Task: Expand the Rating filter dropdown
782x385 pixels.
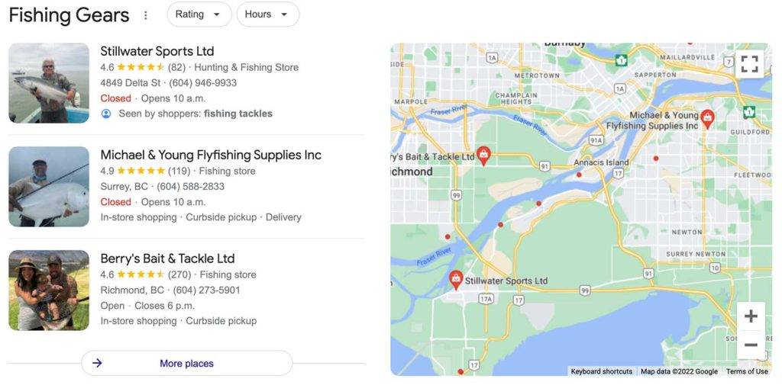Action: tap(199, 14)
